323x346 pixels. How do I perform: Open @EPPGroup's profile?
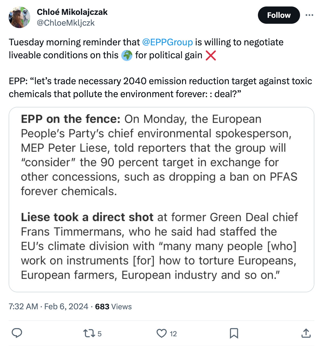point(167,42)
